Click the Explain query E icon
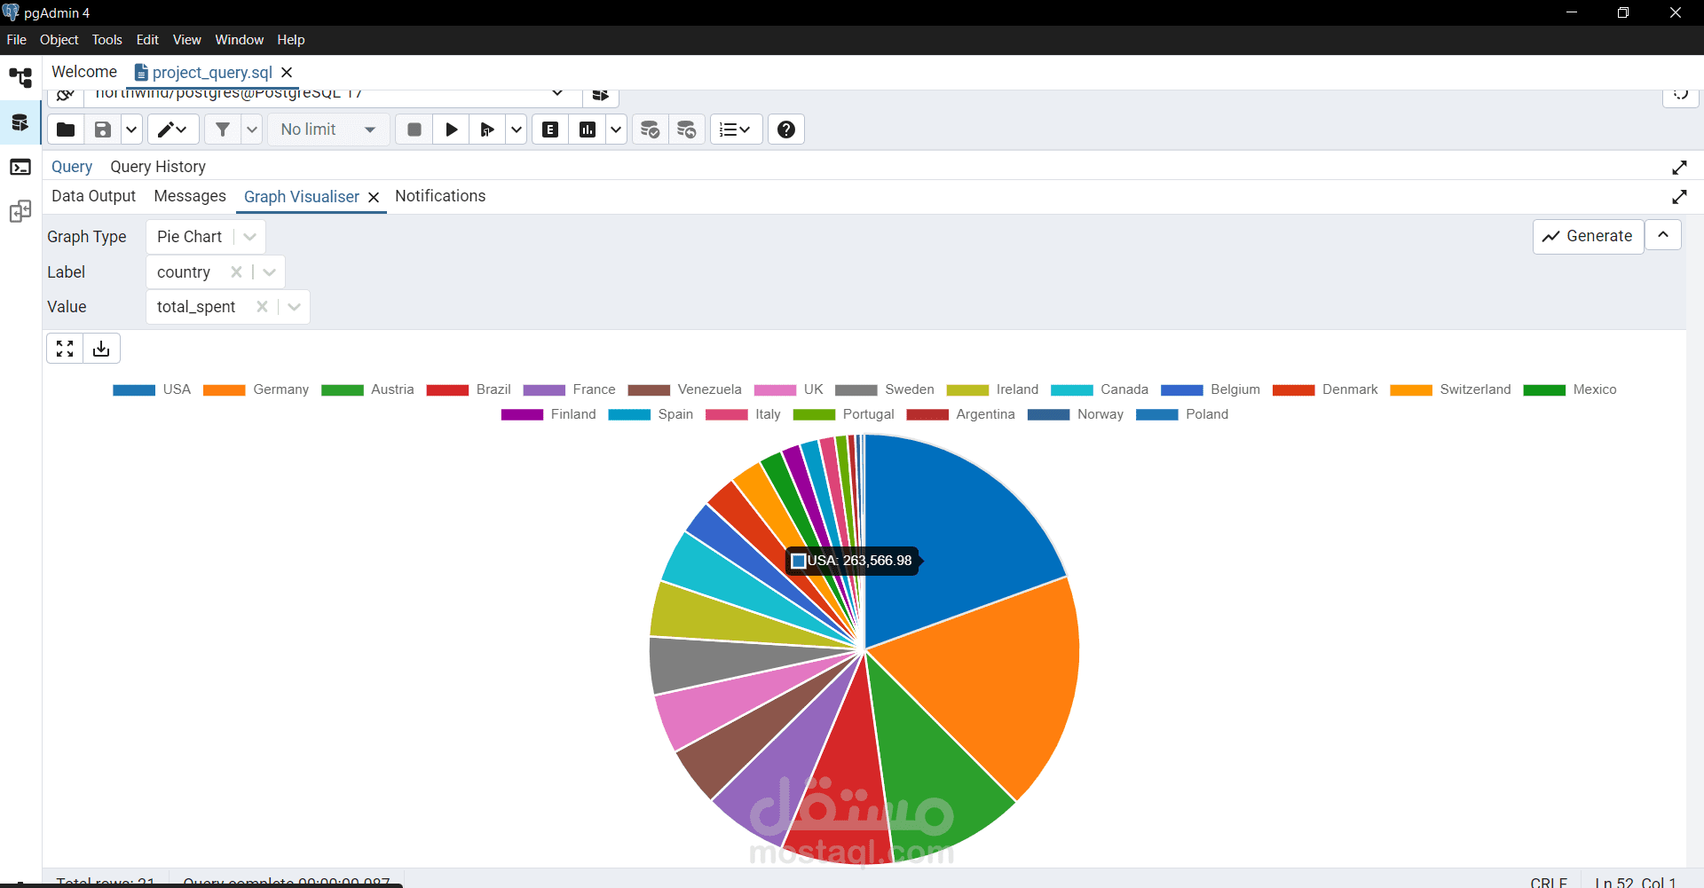The height and width of the screenshot is (888, 1704). click(x=550, y=130)
